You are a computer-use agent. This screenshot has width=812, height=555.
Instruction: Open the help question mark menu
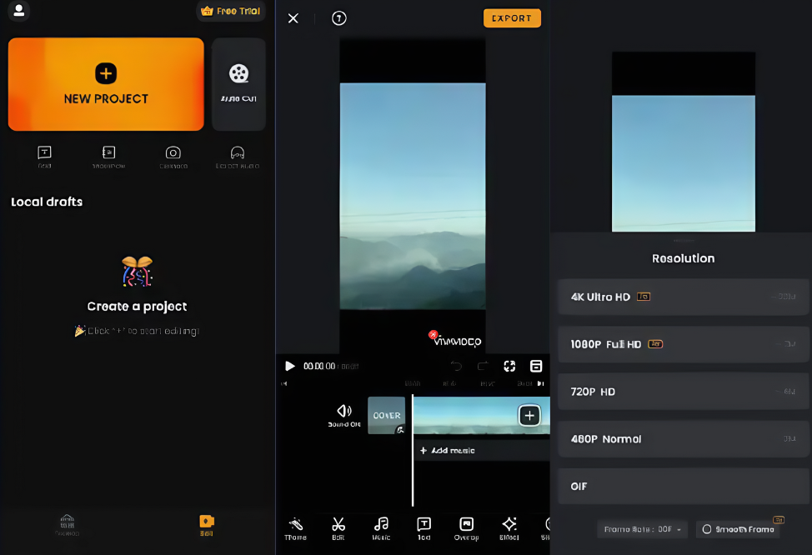[338, 17]
